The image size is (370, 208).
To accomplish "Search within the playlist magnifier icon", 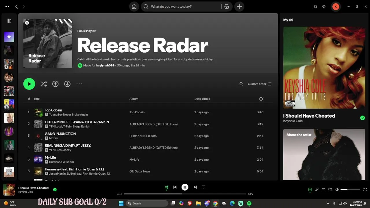I will click(x=241, y=84).
